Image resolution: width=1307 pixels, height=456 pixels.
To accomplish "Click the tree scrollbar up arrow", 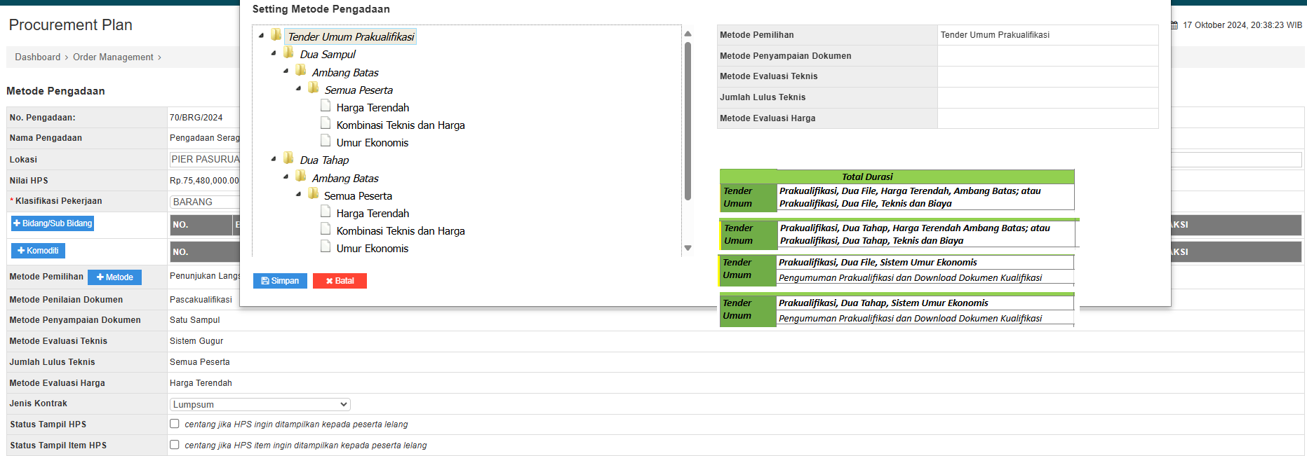I will click(x=688, y=34).
